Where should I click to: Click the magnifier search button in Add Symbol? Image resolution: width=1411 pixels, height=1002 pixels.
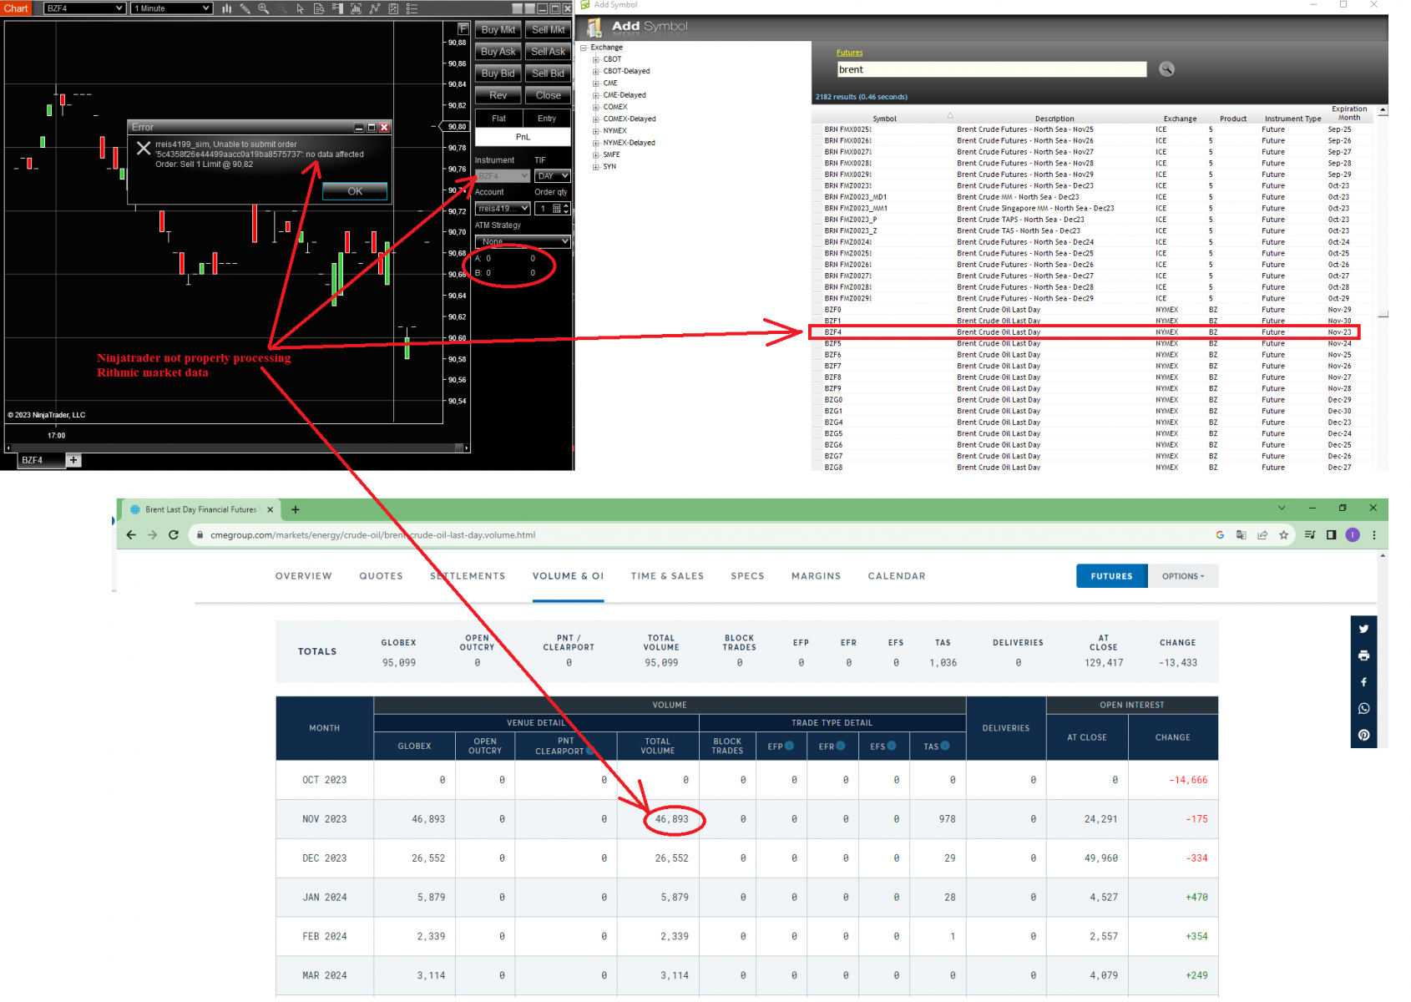[x=1166, y=69]
